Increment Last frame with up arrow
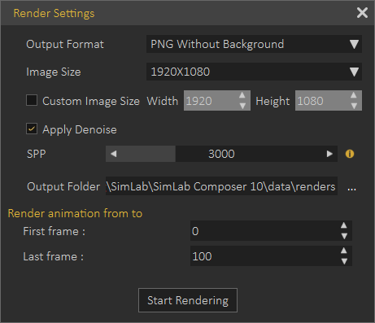 pyautogui.click(x=344, y=251)
